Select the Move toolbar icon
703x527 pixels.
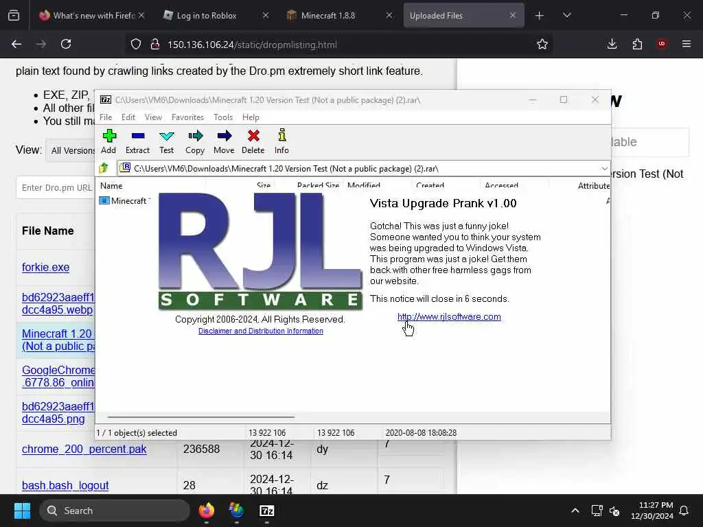(224, 141)
